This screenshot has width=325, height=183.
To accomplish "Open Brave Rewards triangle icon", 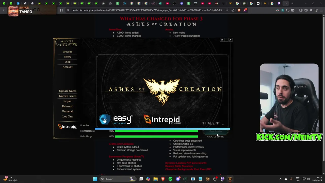I will pyautogui.click(x=245, y=10).
